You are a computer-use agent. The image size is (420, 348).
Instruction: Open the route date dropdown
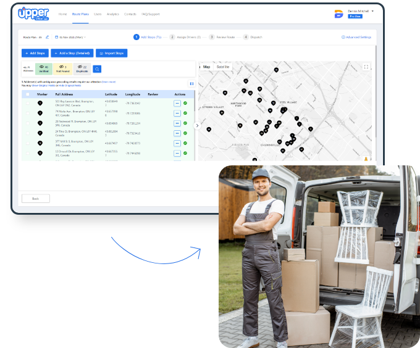(x=71, y=37)
